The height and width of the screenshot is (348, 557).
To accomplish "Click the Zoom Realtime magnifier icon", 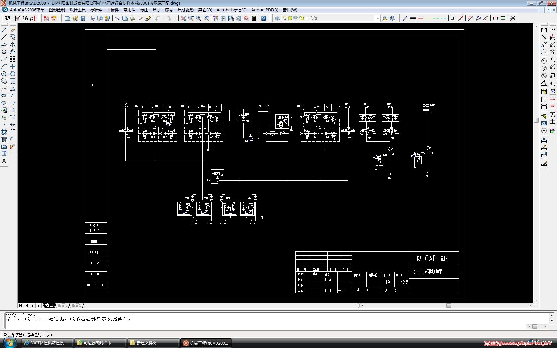I will 191,18.
